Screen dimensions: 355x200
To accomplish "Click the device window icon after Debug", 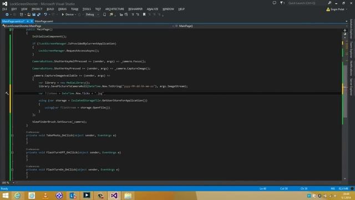I will click(x=105, y=14).
